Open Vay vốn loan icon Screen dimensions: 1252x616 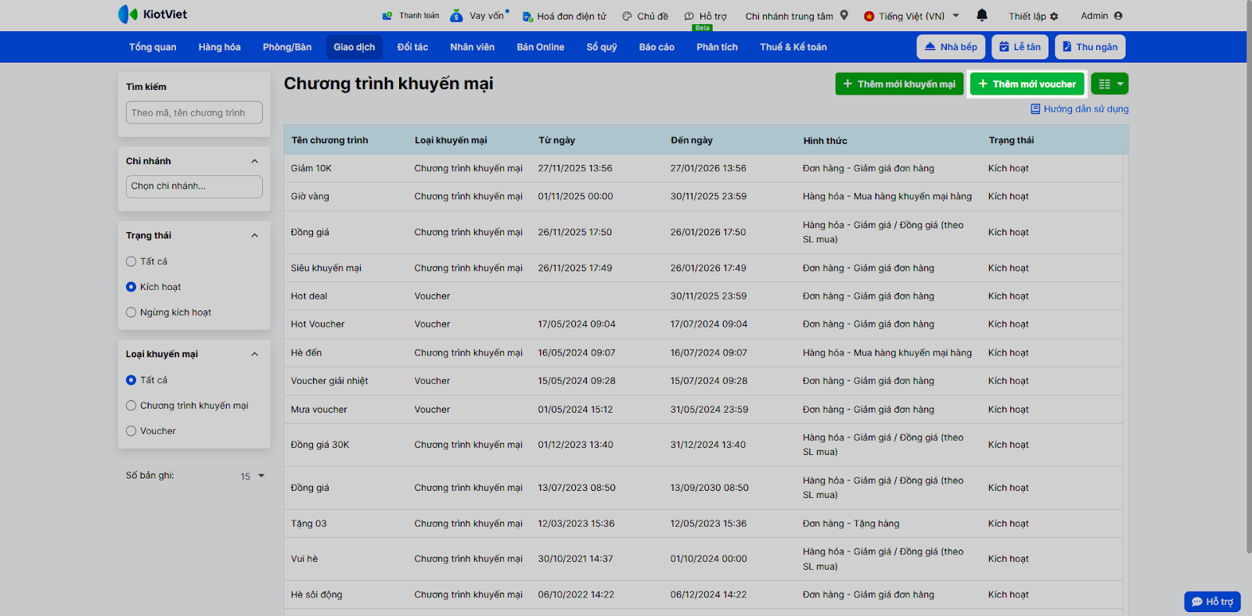(456, 16)
